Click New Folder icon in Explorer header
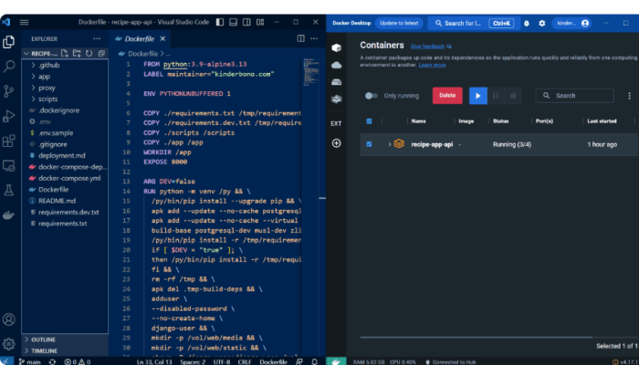This screenshot has height=365, width=639. coord(77,53)
